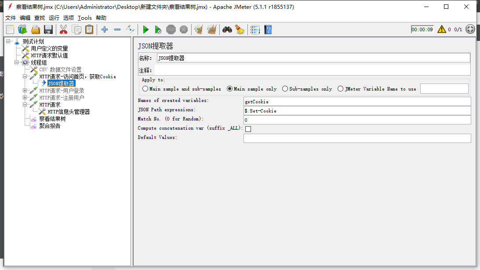Image resolution: width=480 pixels, height=270 pixels.
Task: Select JSON提取器 tree item
Action: pos(61,84)
